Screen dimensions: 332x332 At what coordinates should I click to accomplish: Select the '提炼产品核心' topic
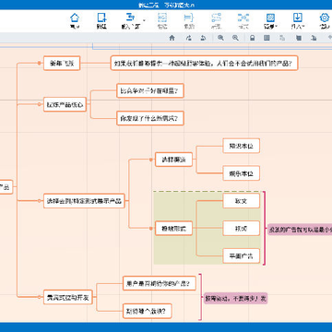(x=65, y=104)
